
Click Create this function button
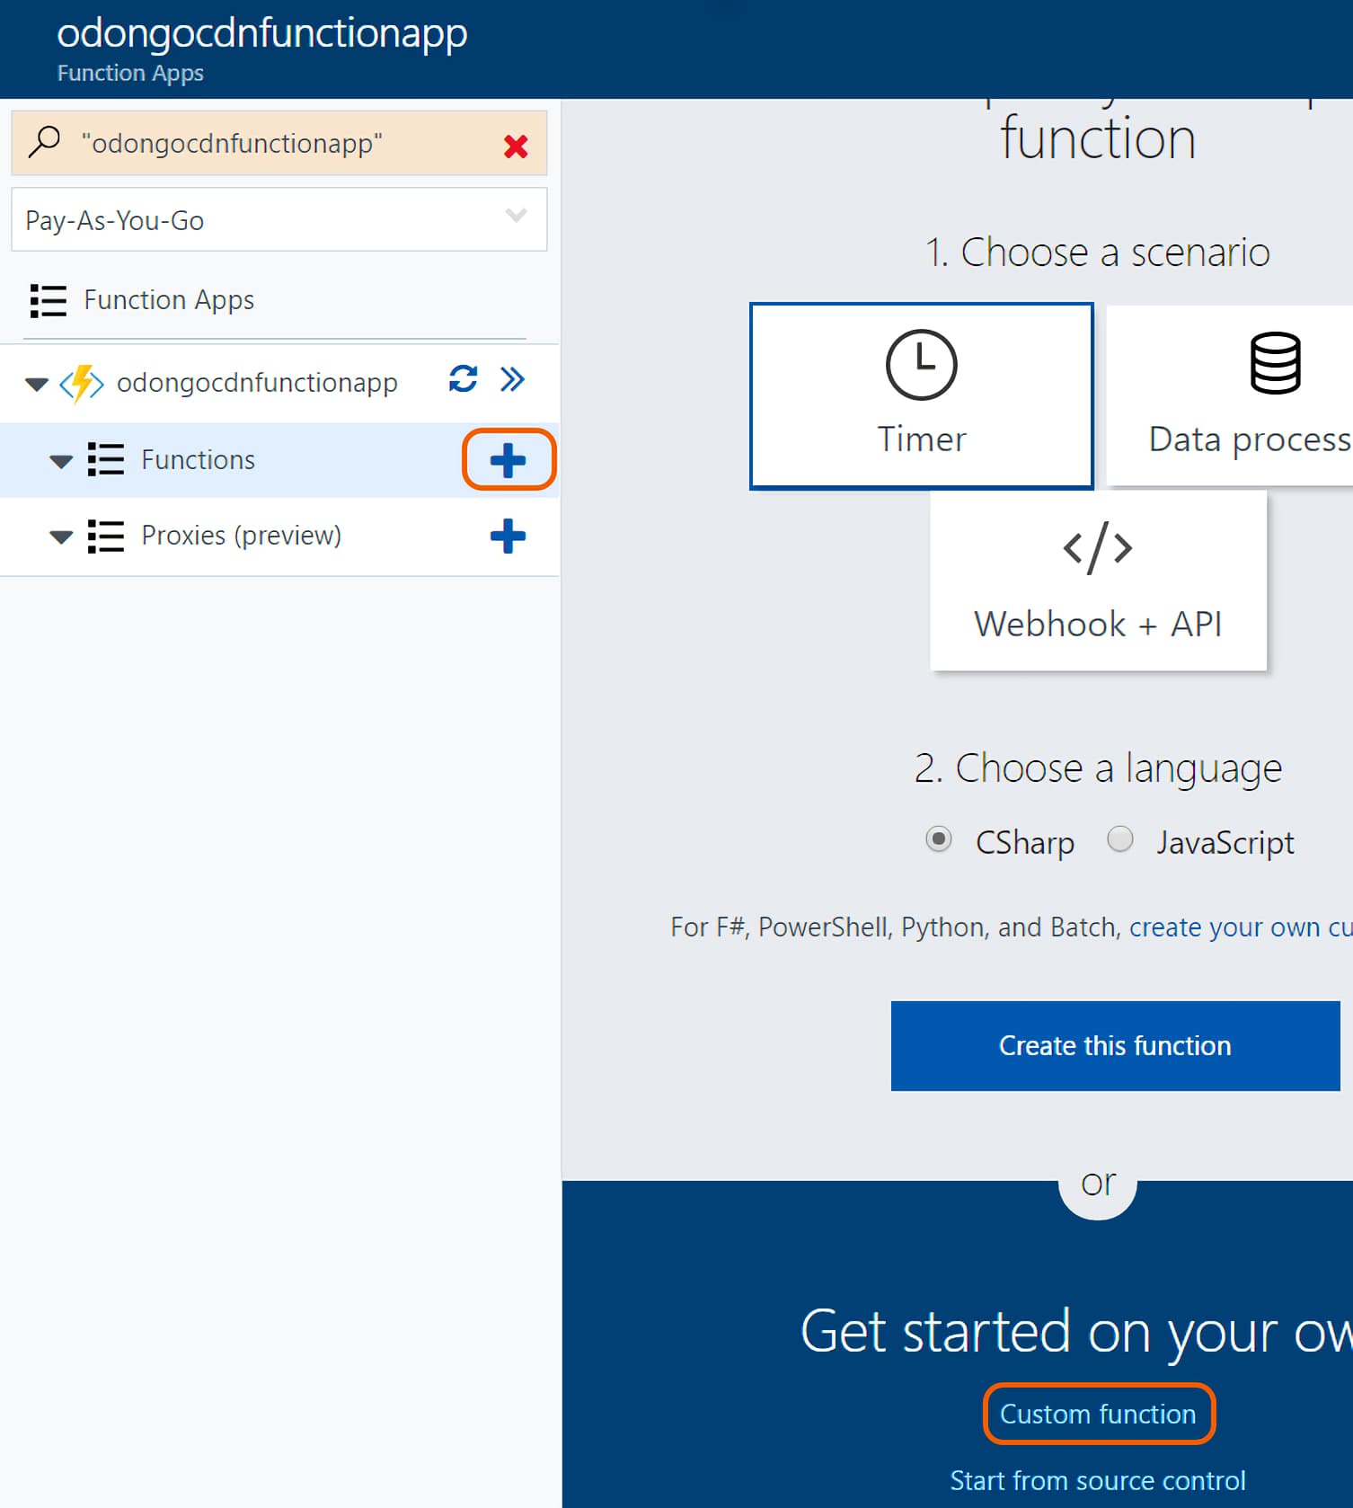[x=1115, y=1046]
